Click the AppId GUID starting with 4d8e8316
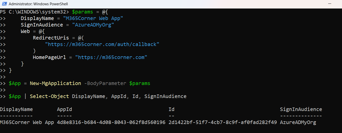This screenshot has width=342, height=133. pos(111,122)
